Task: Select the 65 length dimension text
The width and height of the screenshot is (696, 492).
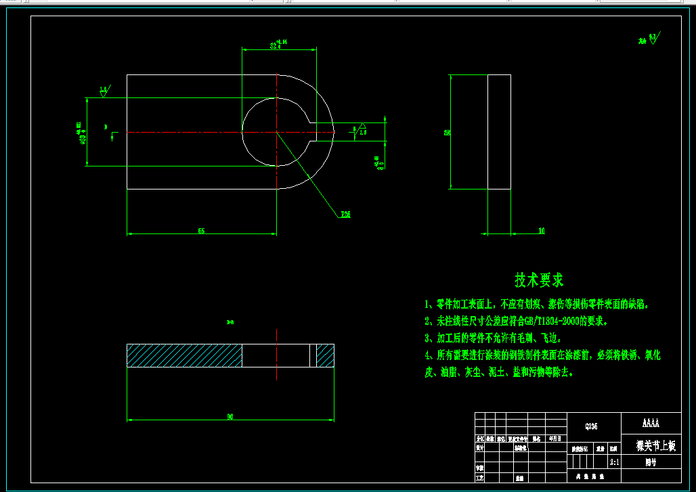Action: [x=201, y=231]
